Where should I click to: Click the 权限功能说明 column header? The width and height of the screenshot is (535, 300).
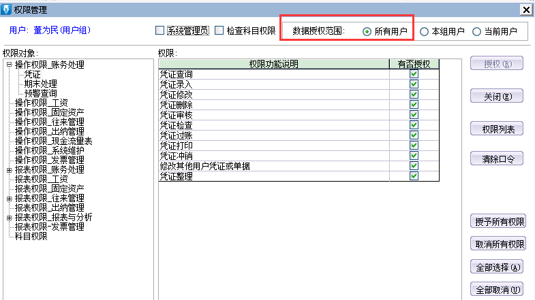click(x=274, y=64)
